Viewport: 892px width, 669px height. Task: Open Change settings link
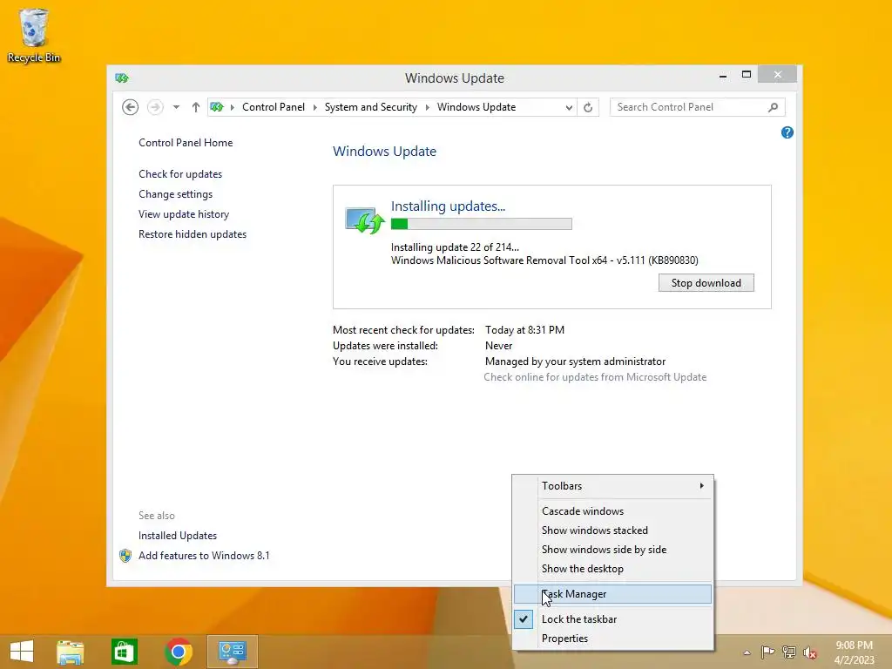click(x=175, y=194)
